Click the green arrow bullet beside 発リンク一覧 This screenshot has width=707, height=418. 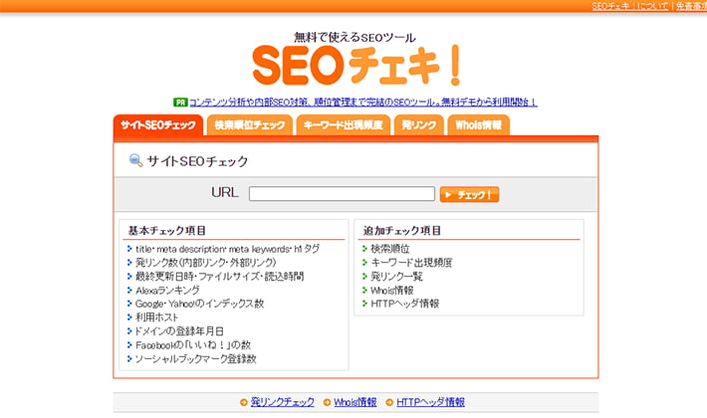coord(364,276)
